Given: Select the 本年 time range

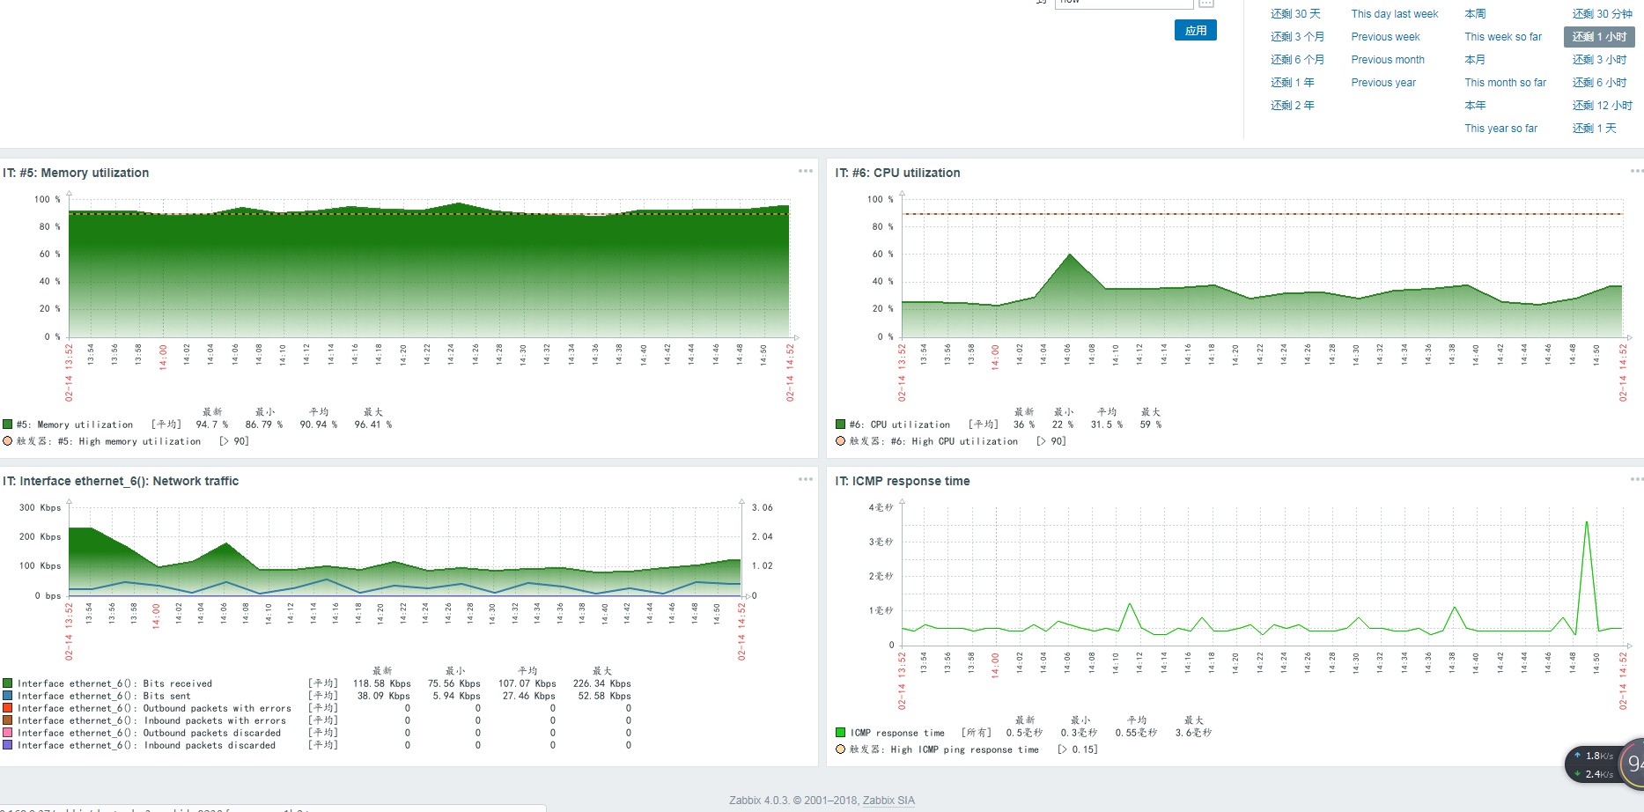Looking at the screenshot, I should 1475,106.
